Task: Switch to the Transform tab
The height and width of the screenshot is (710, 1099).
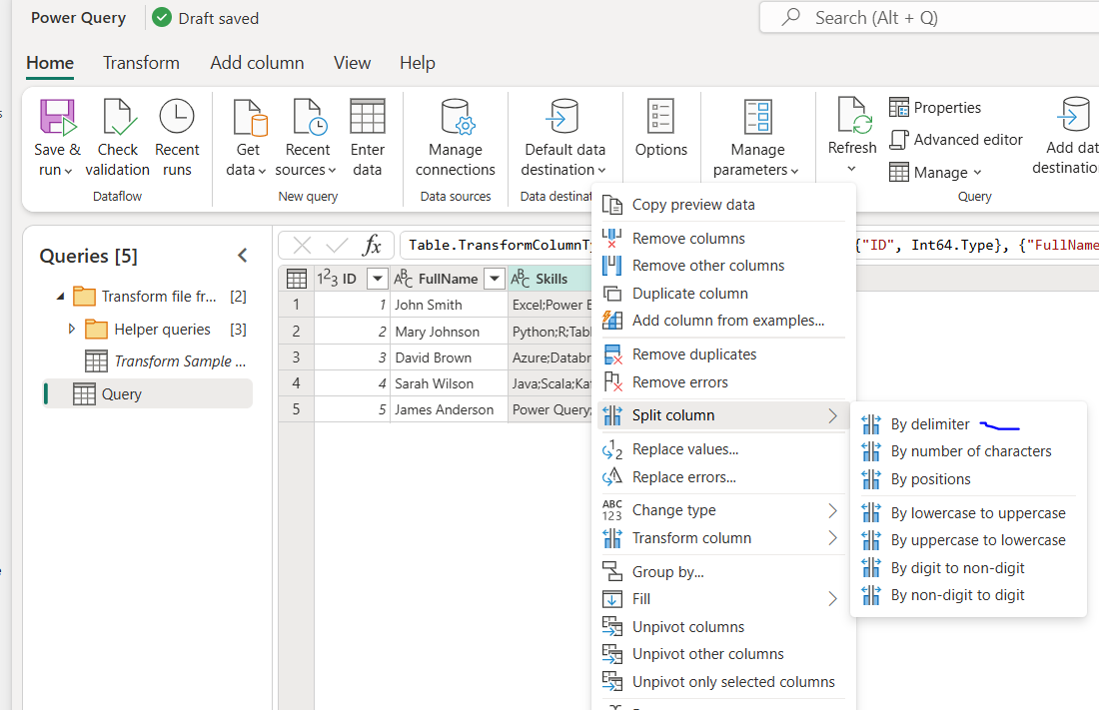Action: pyautogui.click(x=141, y=63)
